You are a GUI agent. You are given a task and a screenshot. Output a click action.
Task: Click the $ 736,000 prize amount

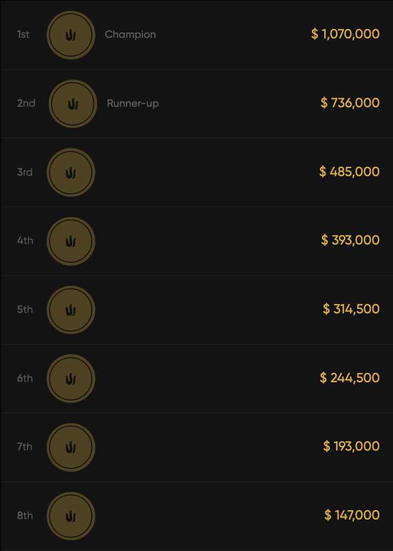[350, 103]
